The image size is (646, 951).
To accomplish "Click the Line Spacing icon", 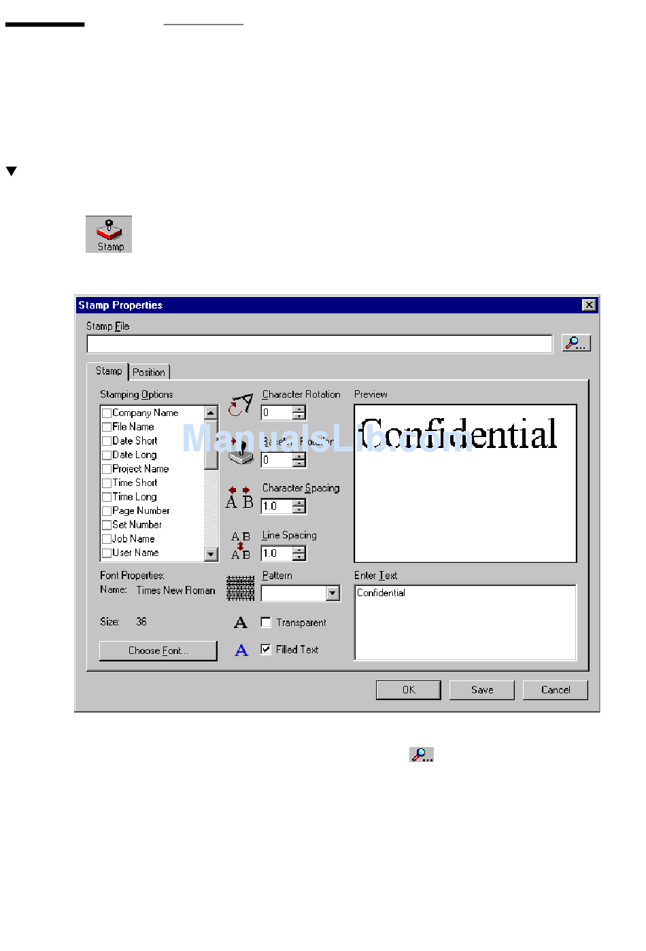I will 240,546.
